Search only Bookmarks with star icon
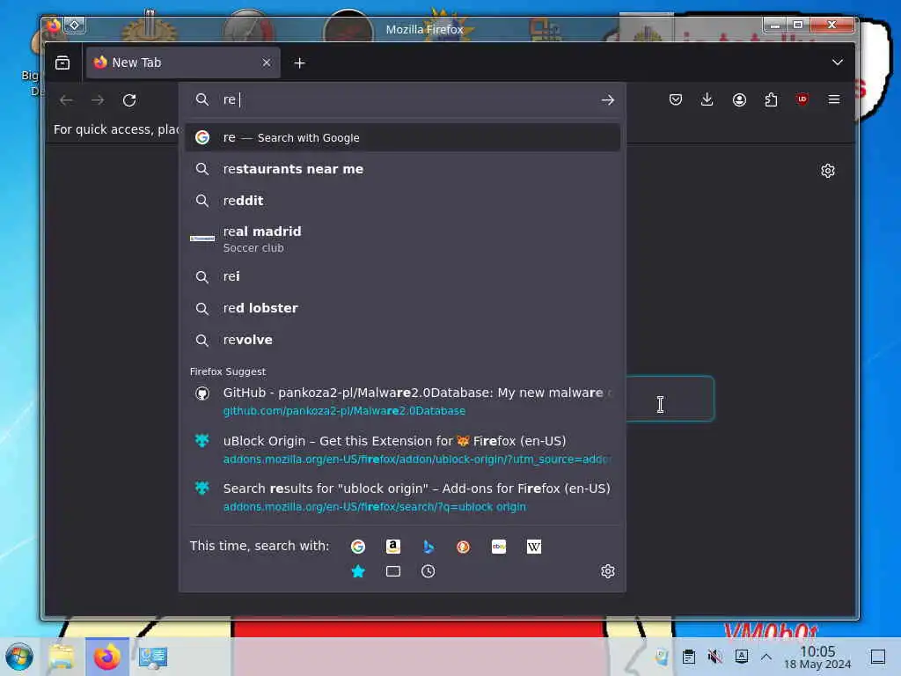901x676 pixels. coord(358,571)
